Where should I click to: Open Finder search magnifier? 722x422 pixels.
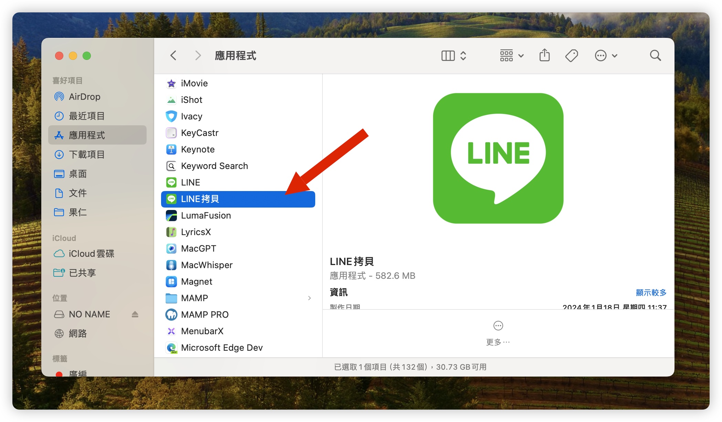coord(655,55)
